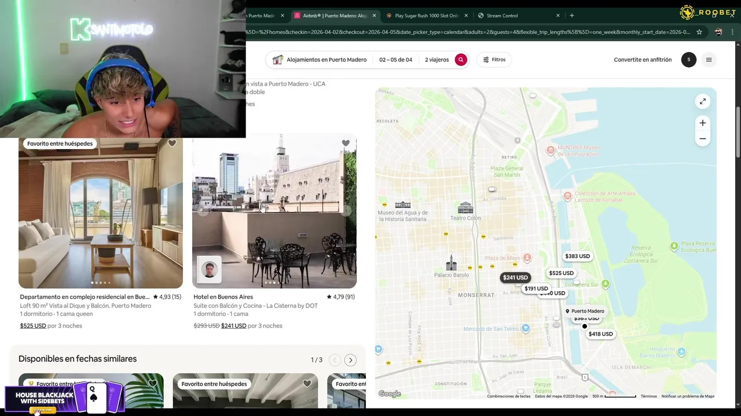Click the $525 USD price link

click(x=33, y=326)
